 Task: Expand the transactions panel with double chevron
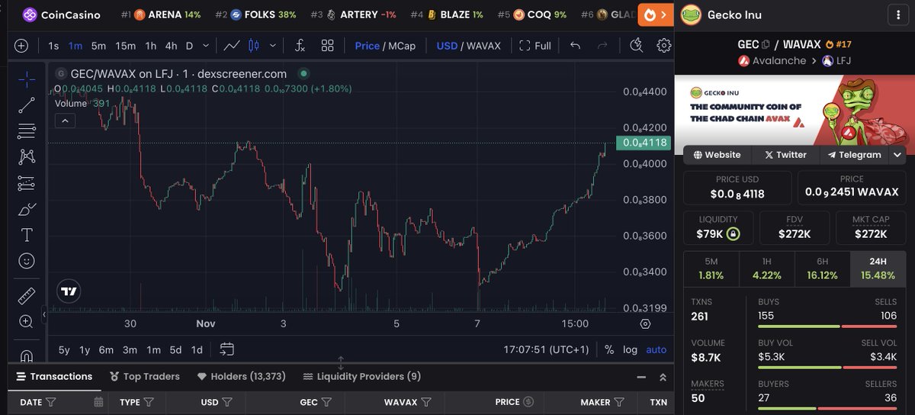tap(663, 377)
